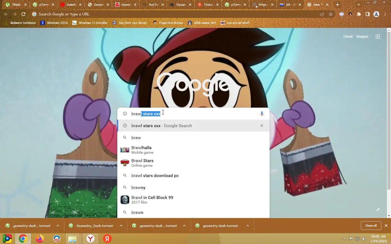Select the Brawl in Cell Block 99 suggestion
Viewport: 391px width, 244px height.
click(x=193, y=200)
